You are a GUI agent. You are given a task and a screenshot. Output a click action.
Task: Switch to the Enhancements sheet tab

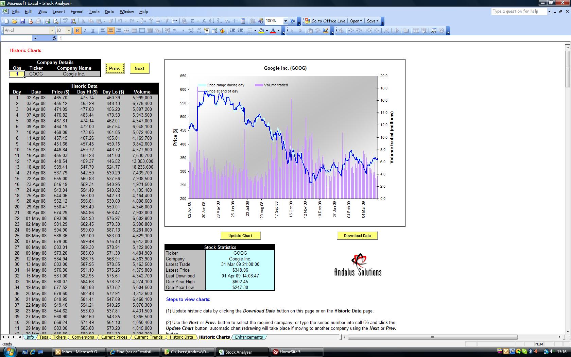249,337
